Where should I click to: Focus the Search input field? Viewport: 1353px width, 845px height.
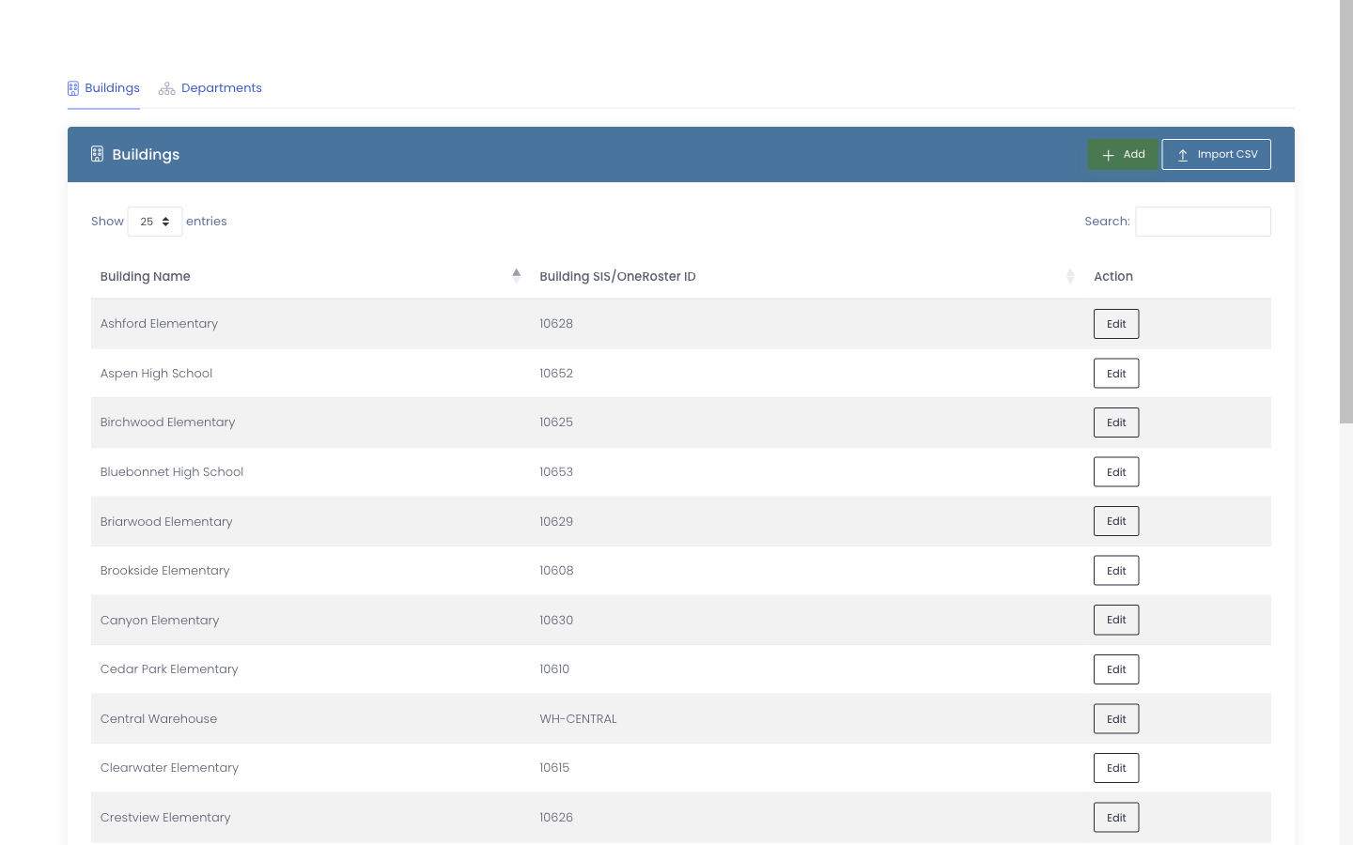pyautogui.click(x=1203, y=222)
